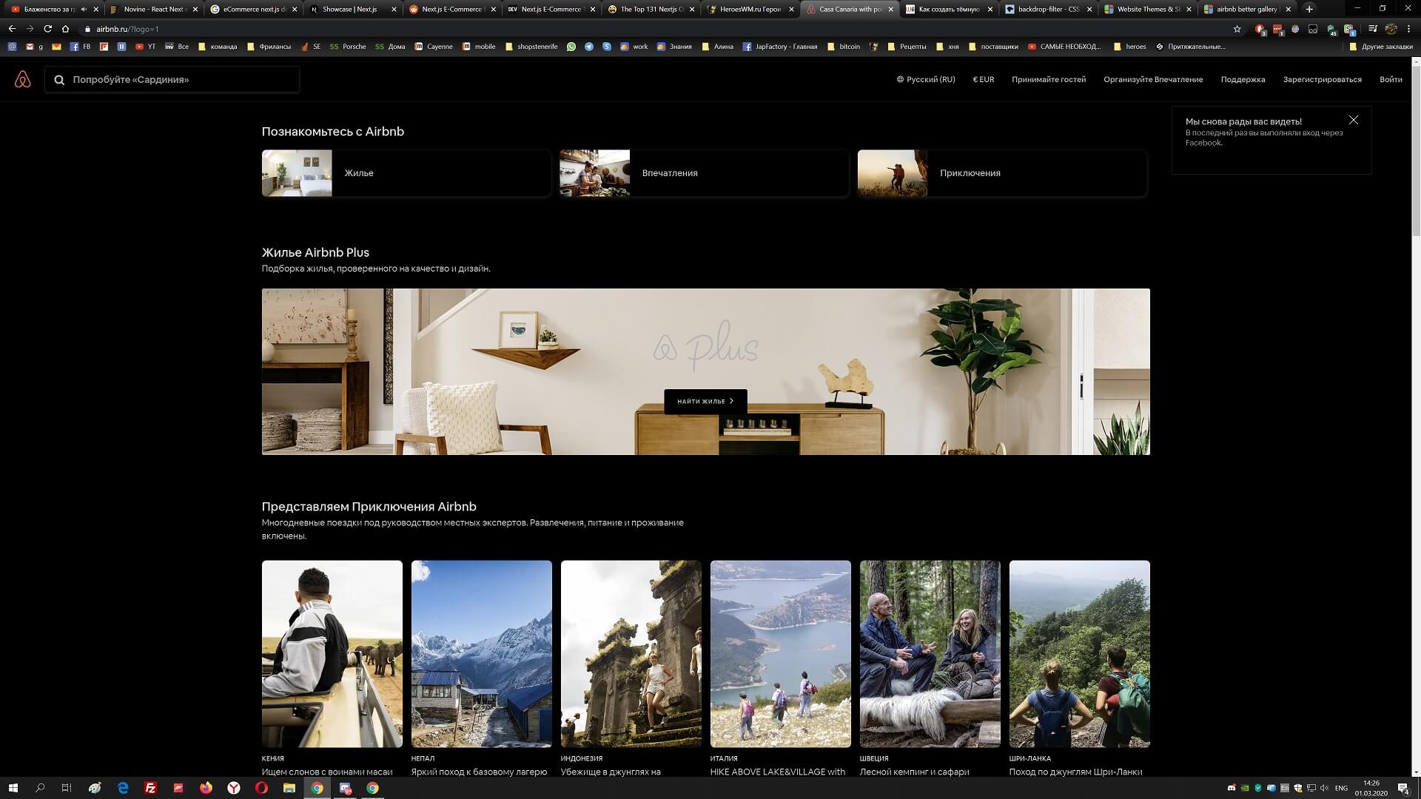Go back to the previous page
The height and width of the screenshot is (799, 1421).
[12, 29]
